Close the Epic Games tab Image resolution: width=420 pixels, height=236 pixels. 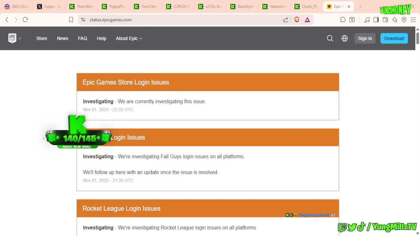click(x=349, y=7)
